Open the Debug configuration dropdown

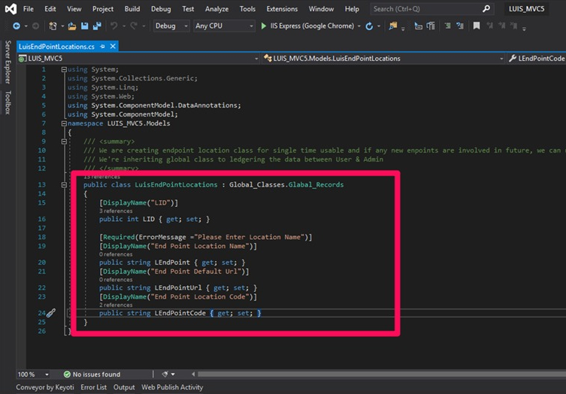point(171,26)
